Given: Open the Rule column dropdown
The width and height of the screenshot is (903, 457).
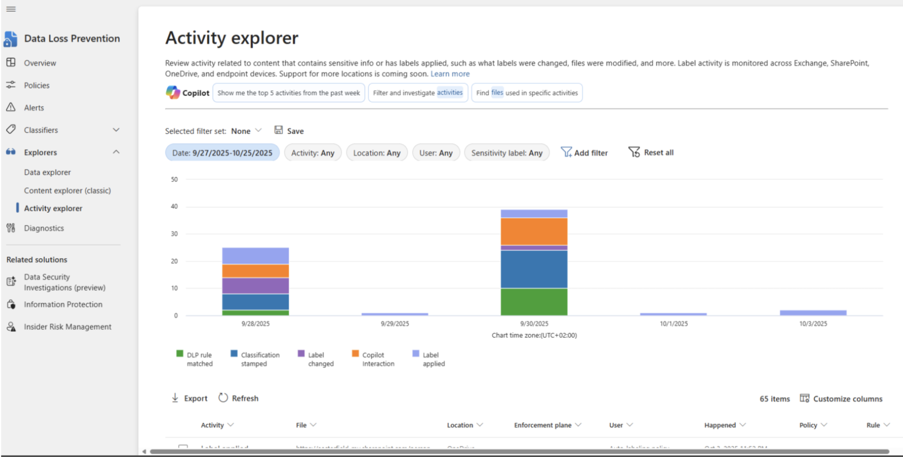Looking at the screenshot, I should (887, 425).
